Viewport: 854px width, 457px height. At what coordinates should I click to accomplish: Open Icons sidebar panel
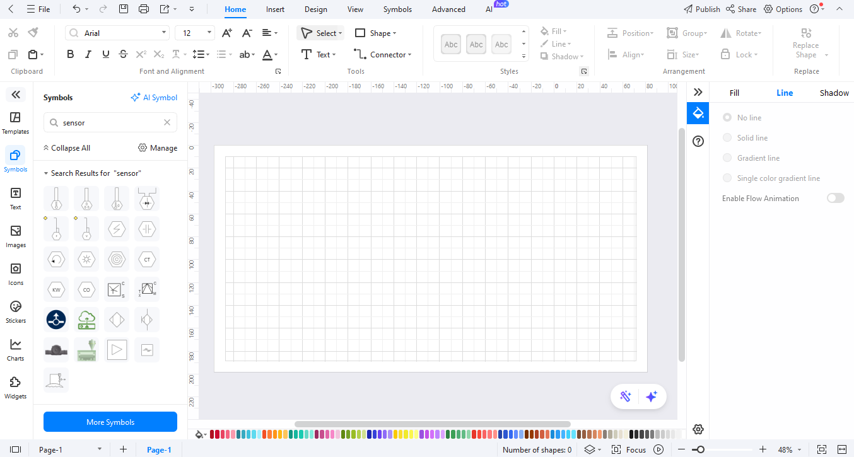point(16,274)
